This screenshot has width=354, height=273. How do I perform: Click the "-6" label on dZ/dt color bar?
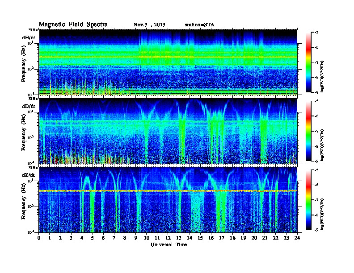pos(316,185)
